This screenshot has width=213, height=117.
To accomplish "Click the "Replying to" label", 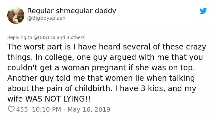I will click(20, 37).
